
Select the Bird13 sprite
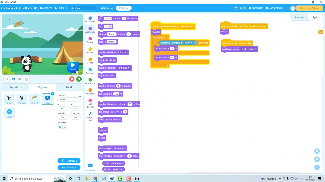pos(35,99)
